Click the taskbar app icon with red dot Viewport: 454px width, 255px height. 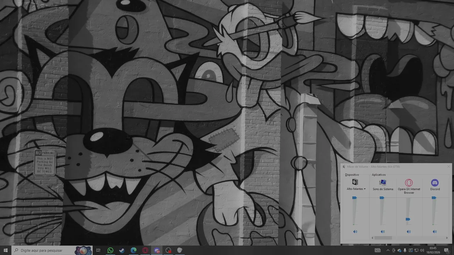(168, 250)
